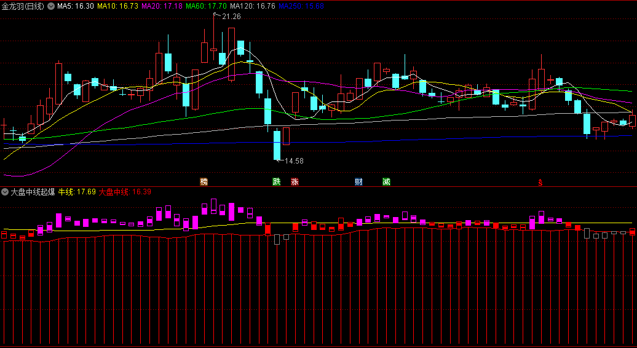
Task: Select the MA5 moving average label
Action: tap(76, 6)
